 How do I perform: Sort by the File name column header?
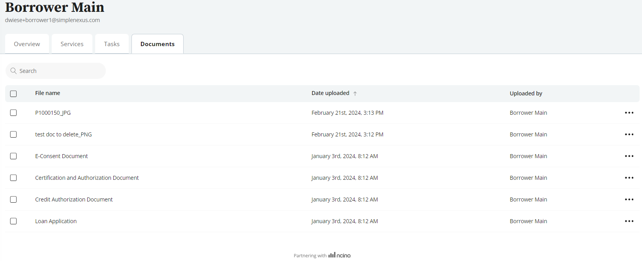pos(47,93)
